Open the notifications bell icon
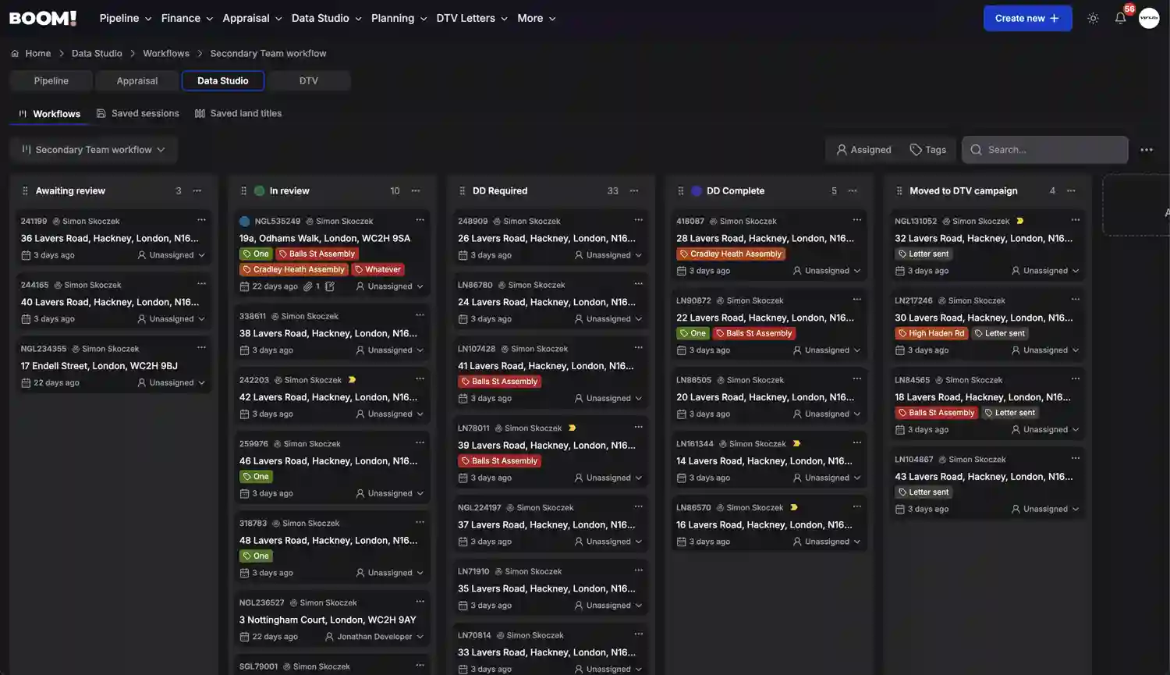This screenshot has width=1170, height=675. (1120, 18)
